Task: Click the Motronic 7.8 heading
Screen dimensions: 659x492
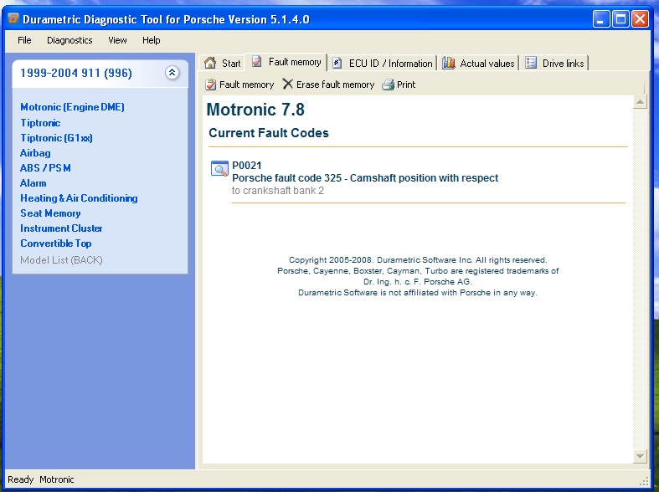Action: [255, 110]
